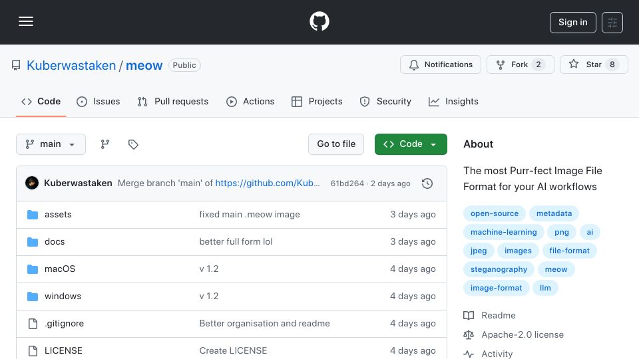The height and width of the screenshot is (359, 639).
Task: Select the open-source topic tag
Action: click(495, 213)
